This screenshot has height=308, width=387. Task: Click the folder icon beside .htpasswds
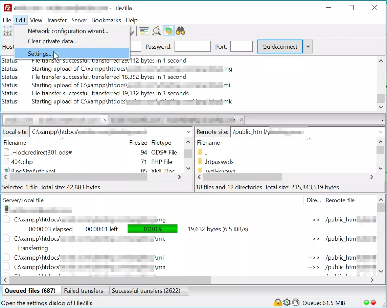tap(200, 162)
